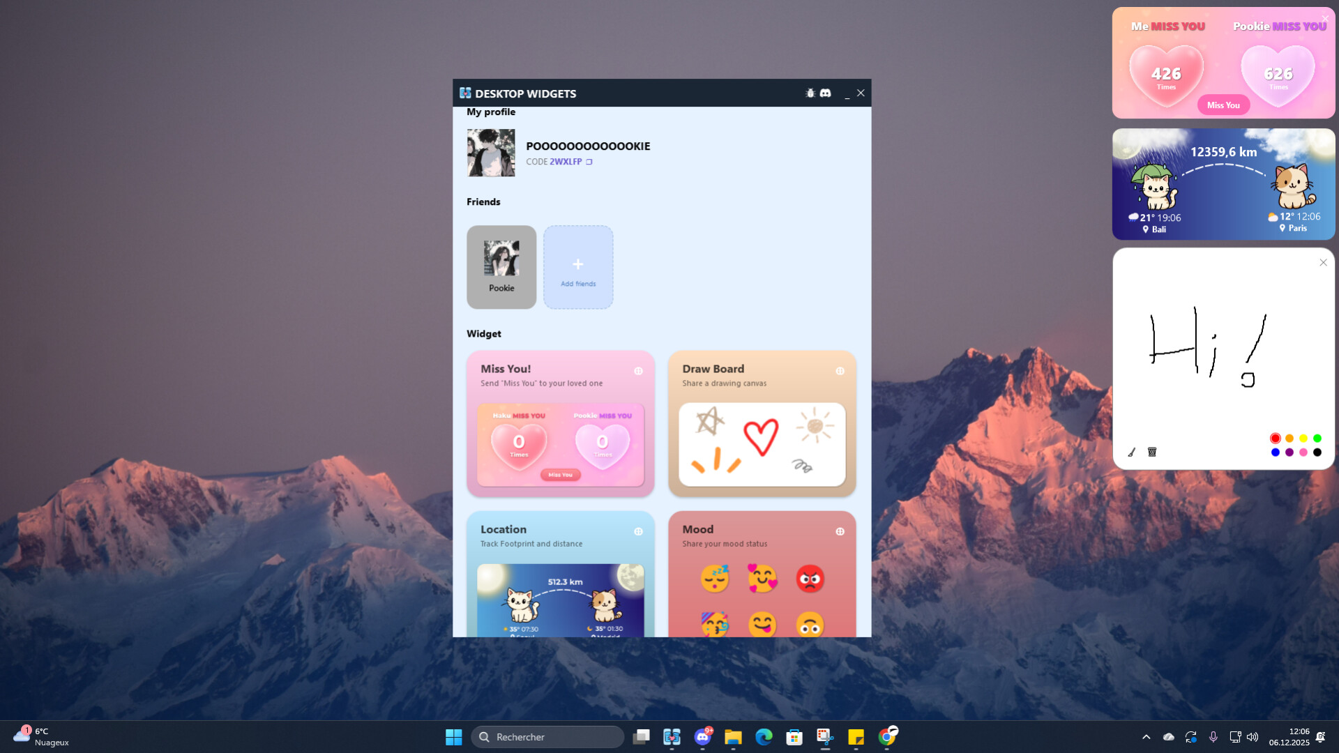
Task: Open the Miss You widget expand icon
Action: click(639, 371)
